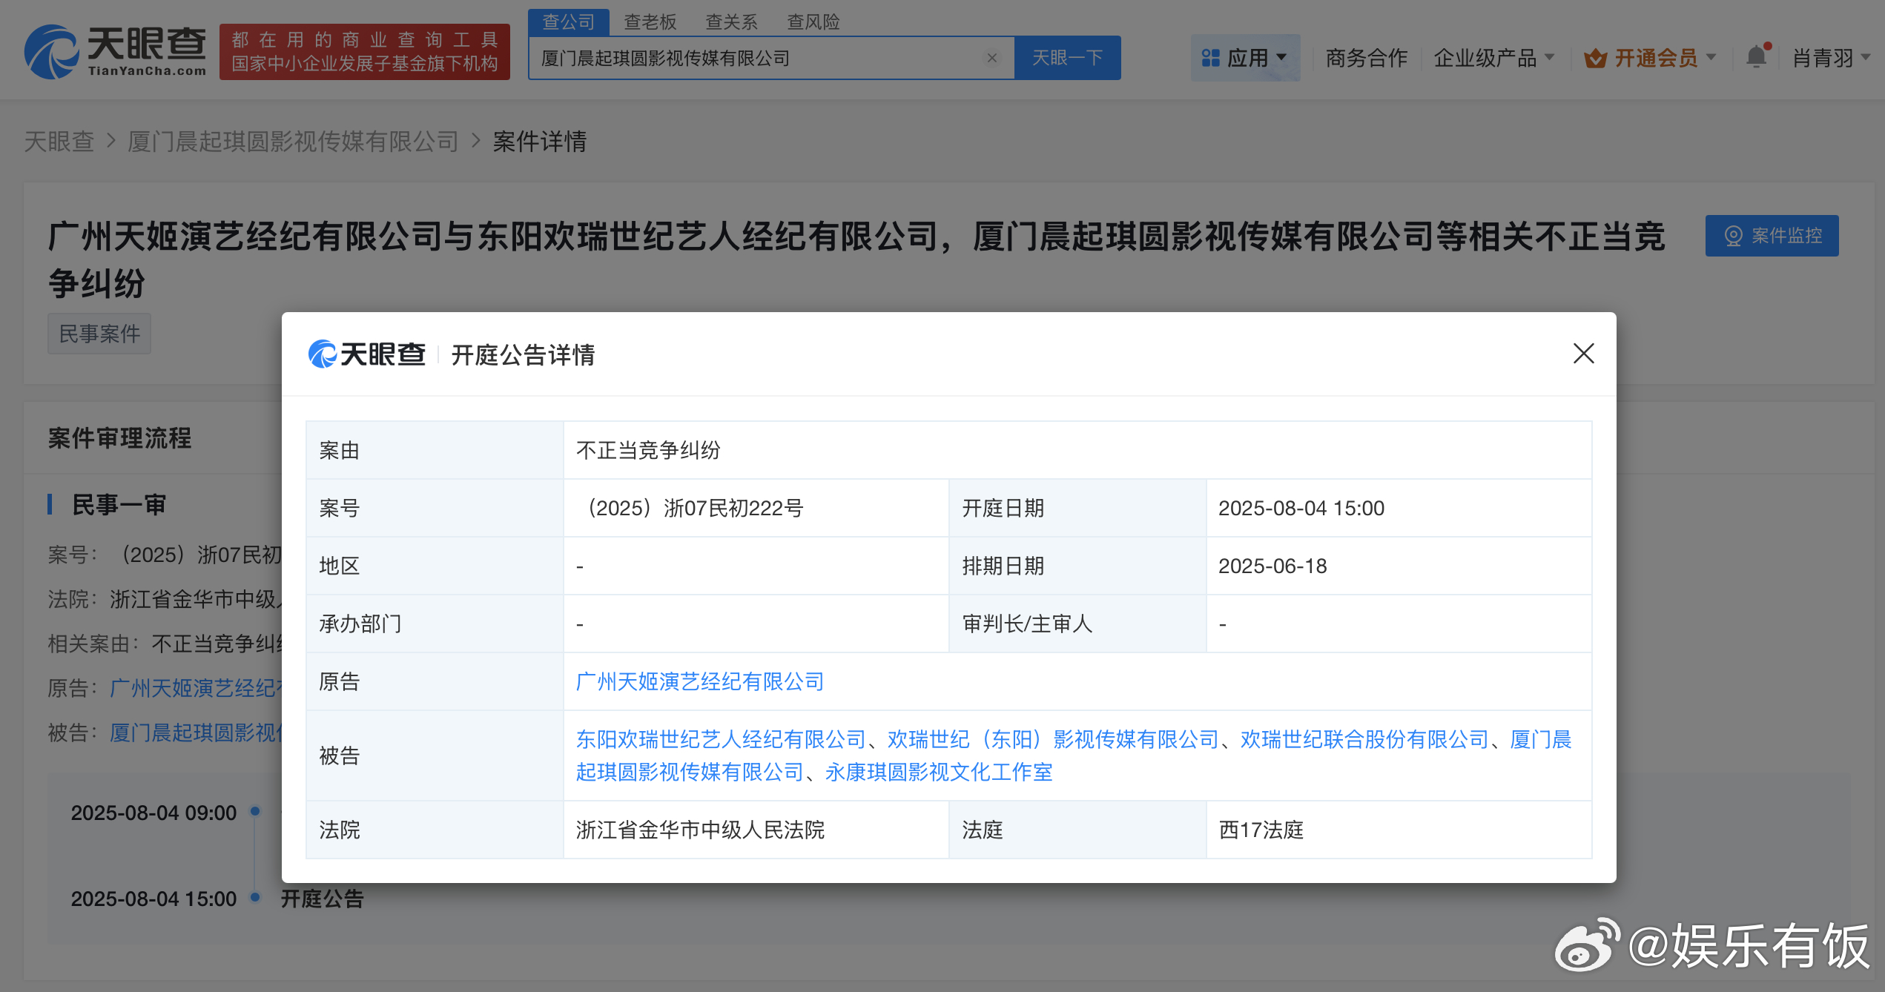Expand the 开通会员 dropdown
The height and width of the screenshot is (992, 1885).
pos(1650,58)
